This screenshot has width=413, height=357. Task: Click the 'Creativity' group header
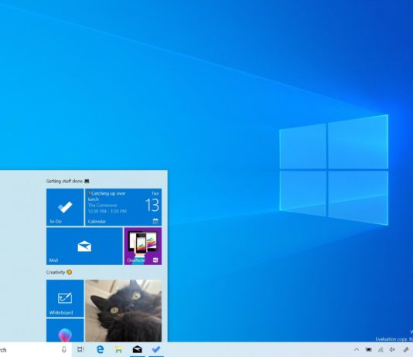click(59, 272)
